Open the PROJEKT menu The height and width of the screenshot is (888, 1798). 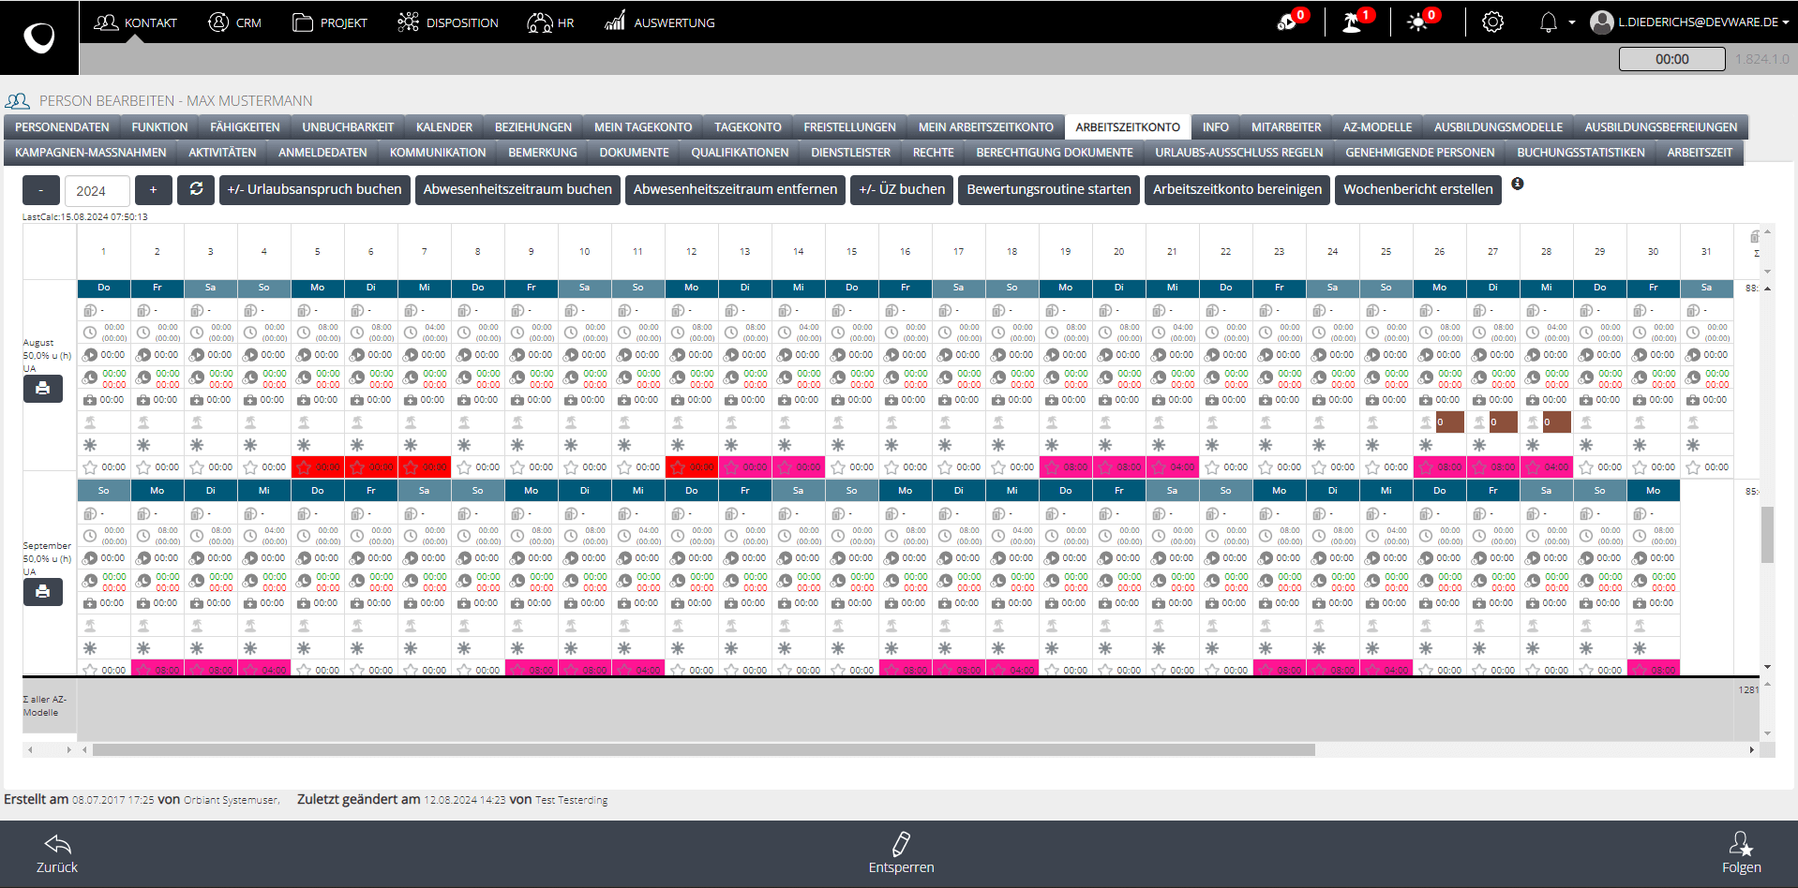click(x=330, y=22)
